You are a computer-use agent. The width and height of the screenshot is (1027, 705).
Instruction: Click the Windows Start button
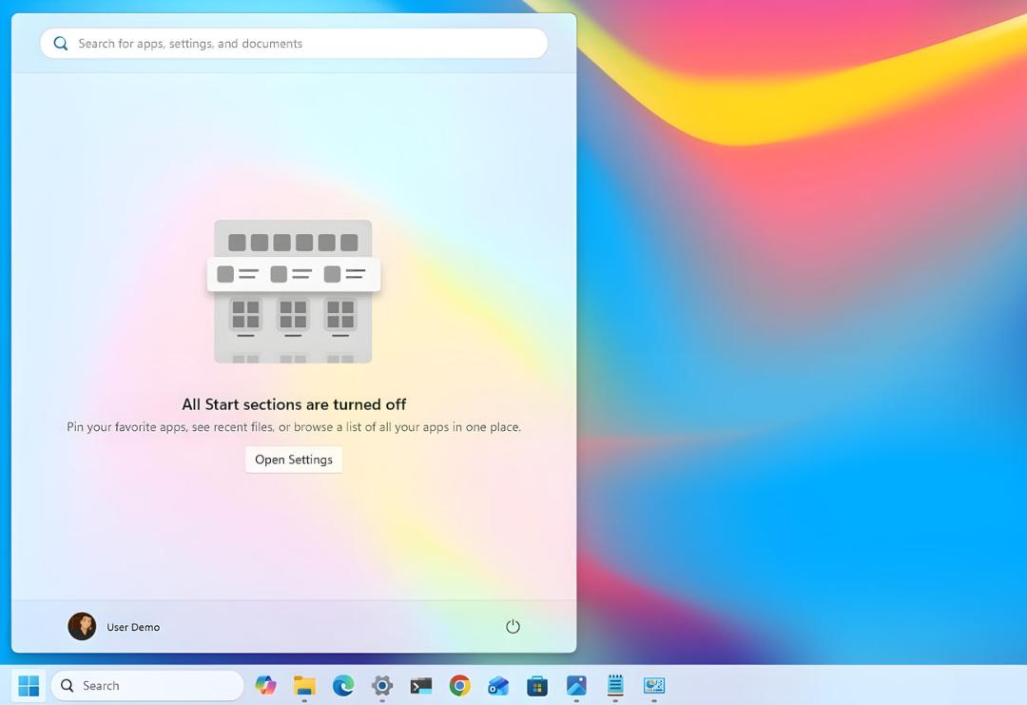(x=29, y=686)
